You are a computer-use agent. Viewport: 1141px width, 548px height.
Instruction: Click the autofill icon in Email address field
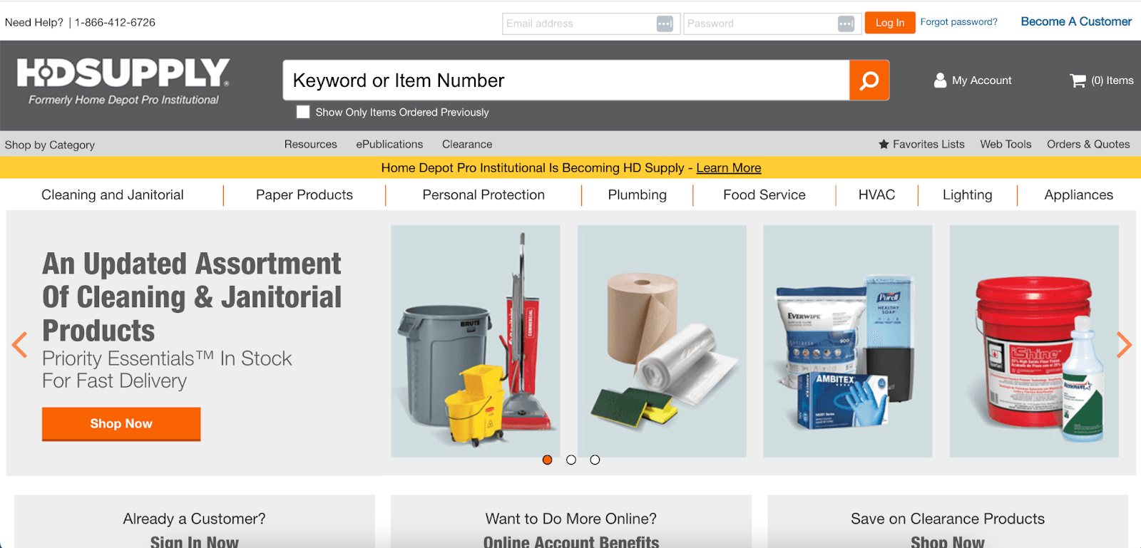(x=665, y=24)
